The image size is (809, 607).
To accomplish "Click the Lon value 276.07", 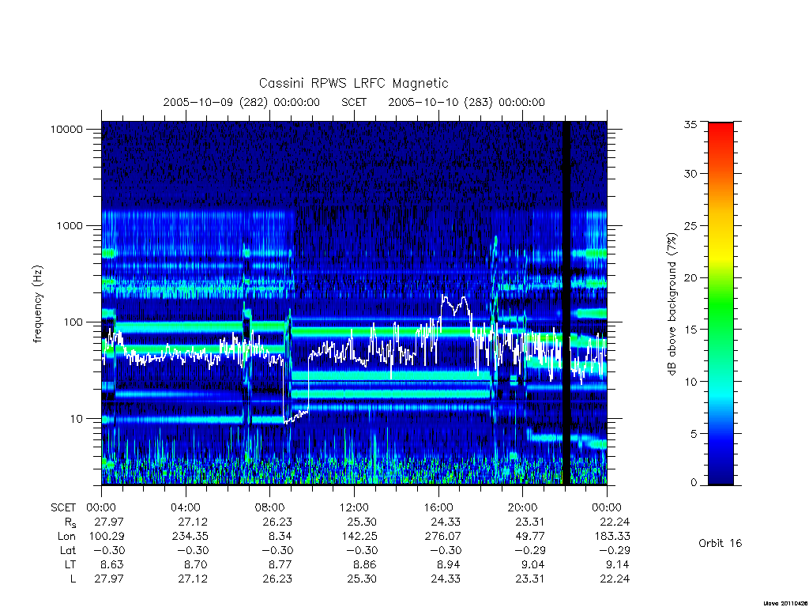I will pyautogui.click(x=442, y=537).
